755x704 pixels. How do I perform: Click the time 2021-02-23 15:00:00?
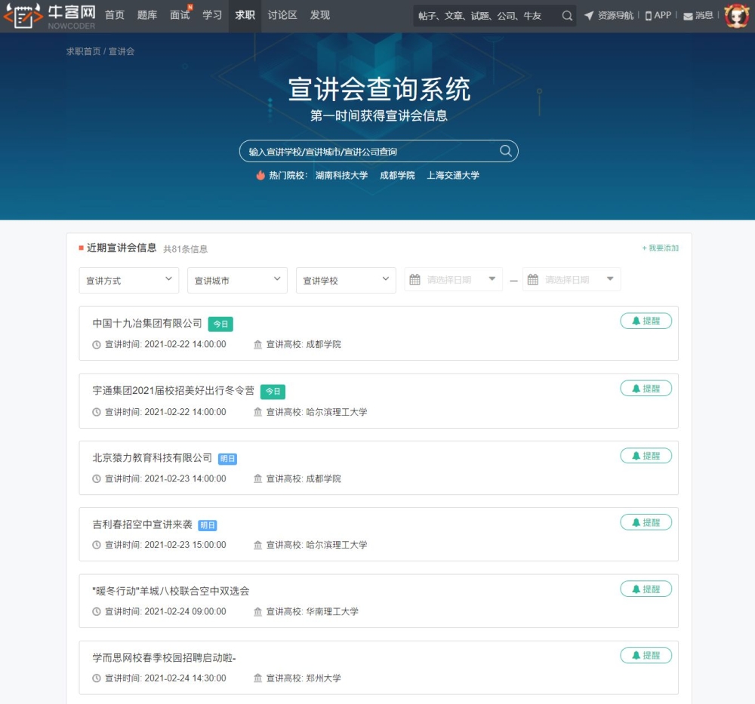[x=186, y=545]
